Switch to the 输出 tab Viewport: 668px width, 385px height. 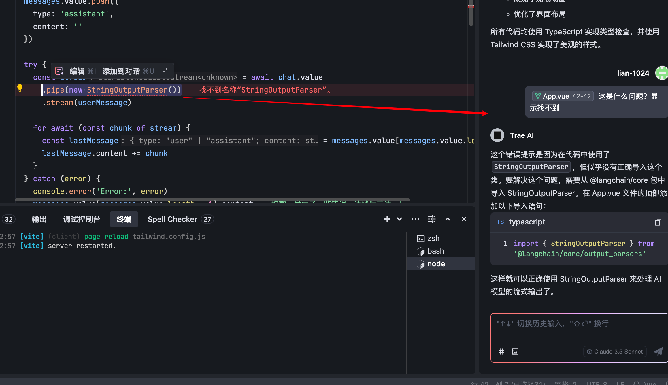[x=39, y=219]
